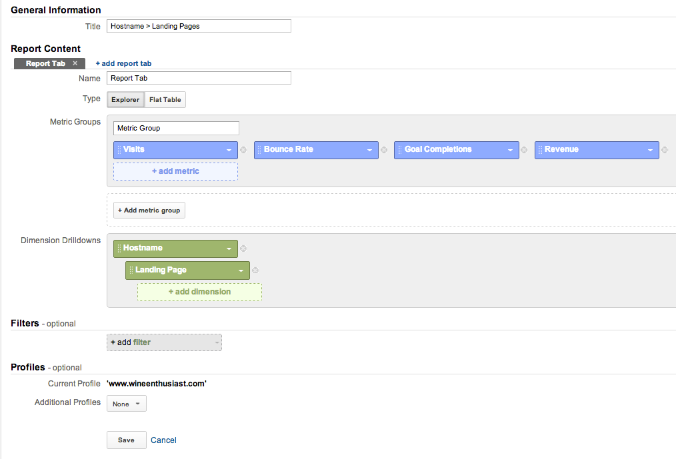The image size is (676, 459).
Task: Remove the Bounce Rate metric via delete icon
Action: click(384, 150)
